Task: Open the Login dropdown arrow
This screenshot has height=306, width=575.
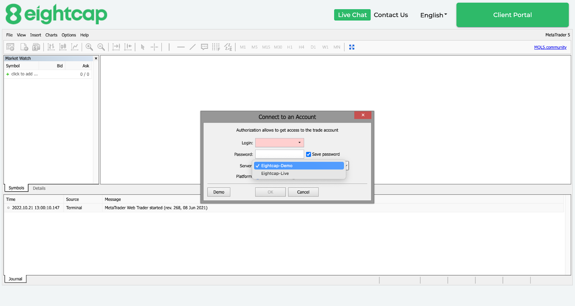Action: 299,143
